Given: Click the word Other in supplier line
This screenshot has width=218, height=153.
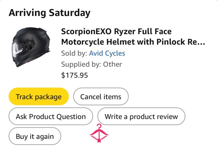Looking at the screenshot, I should click(112, 64).
